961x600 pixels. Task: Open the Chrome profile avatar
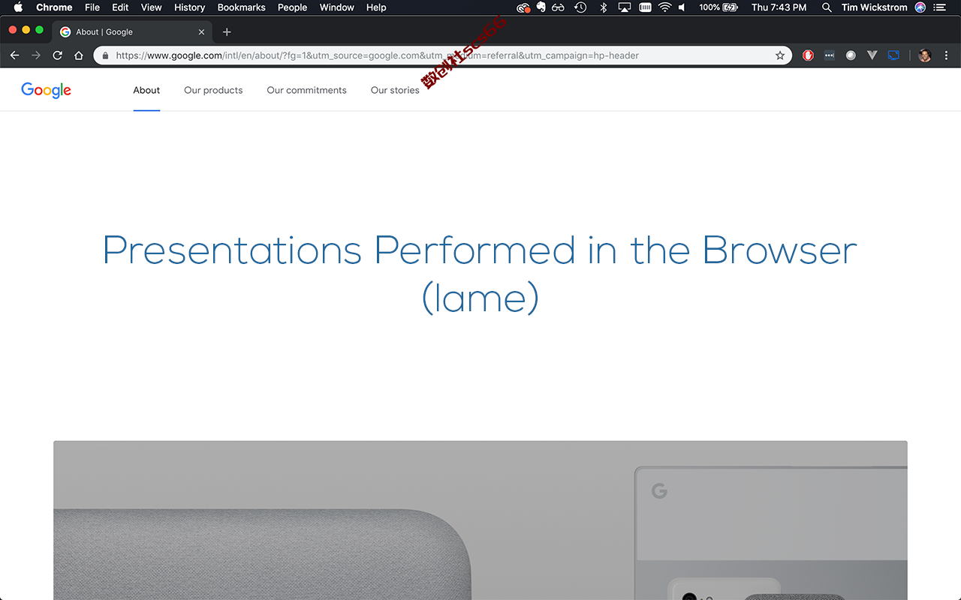925,55
